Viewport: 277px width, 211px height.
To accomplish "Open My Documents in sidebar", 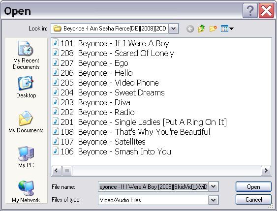I will click(26, 122).
